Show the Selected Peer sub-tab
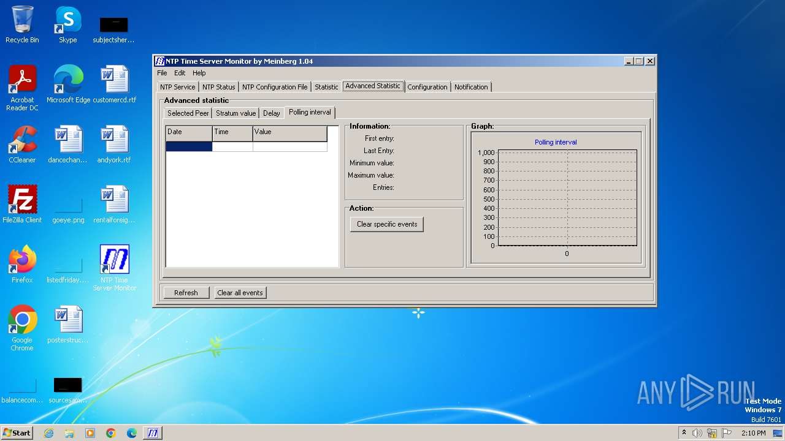The height and width of the screenshot is (441, 785). point(188,113)
